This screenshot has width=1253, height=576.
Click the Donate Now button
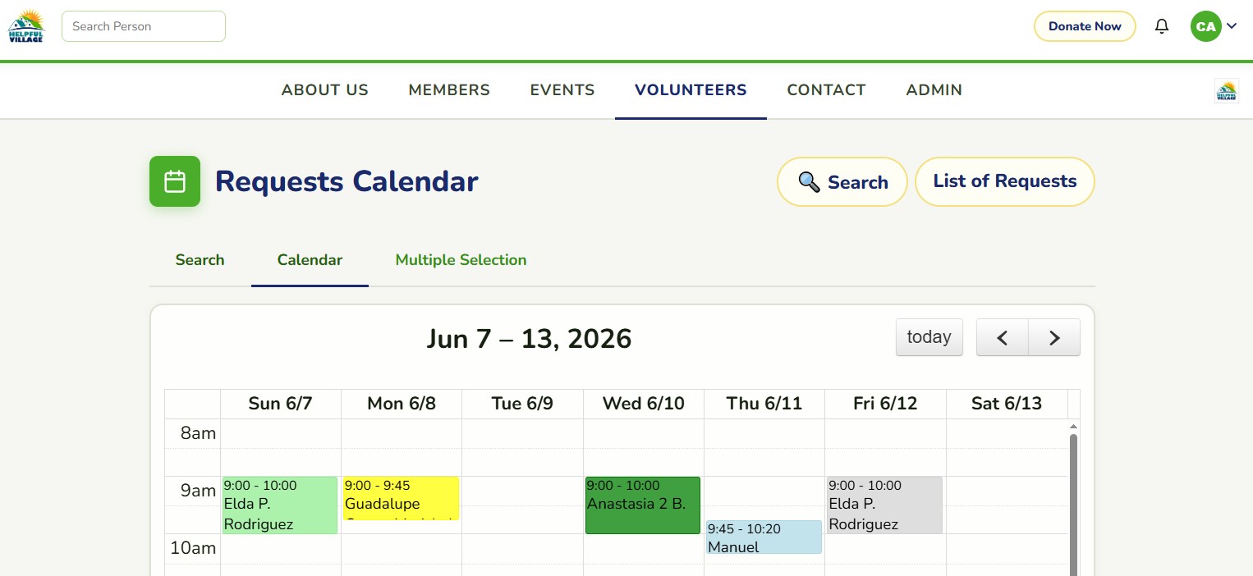tap(1085, 26)
